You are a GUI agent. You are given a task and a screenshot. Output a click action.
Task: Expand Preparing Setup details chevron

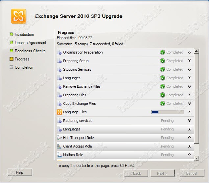click(189, 61)
